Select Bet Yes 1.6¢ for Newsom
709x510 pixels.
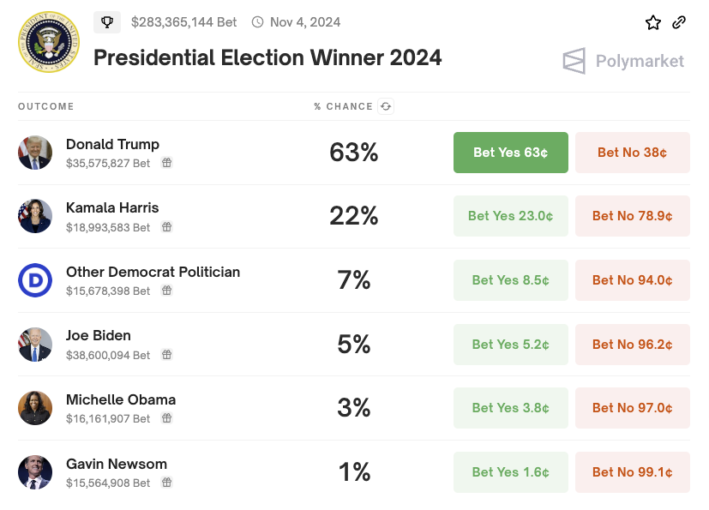[510, 472]
